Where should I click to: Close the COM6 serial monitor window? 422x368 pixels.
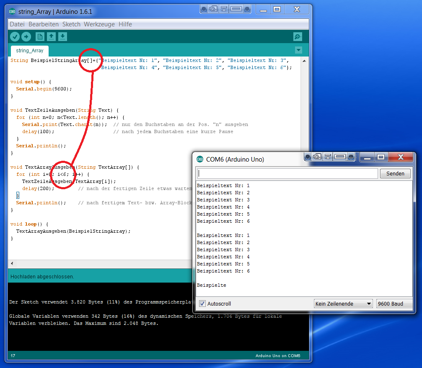pyautogui.click(x=401, y=157)
